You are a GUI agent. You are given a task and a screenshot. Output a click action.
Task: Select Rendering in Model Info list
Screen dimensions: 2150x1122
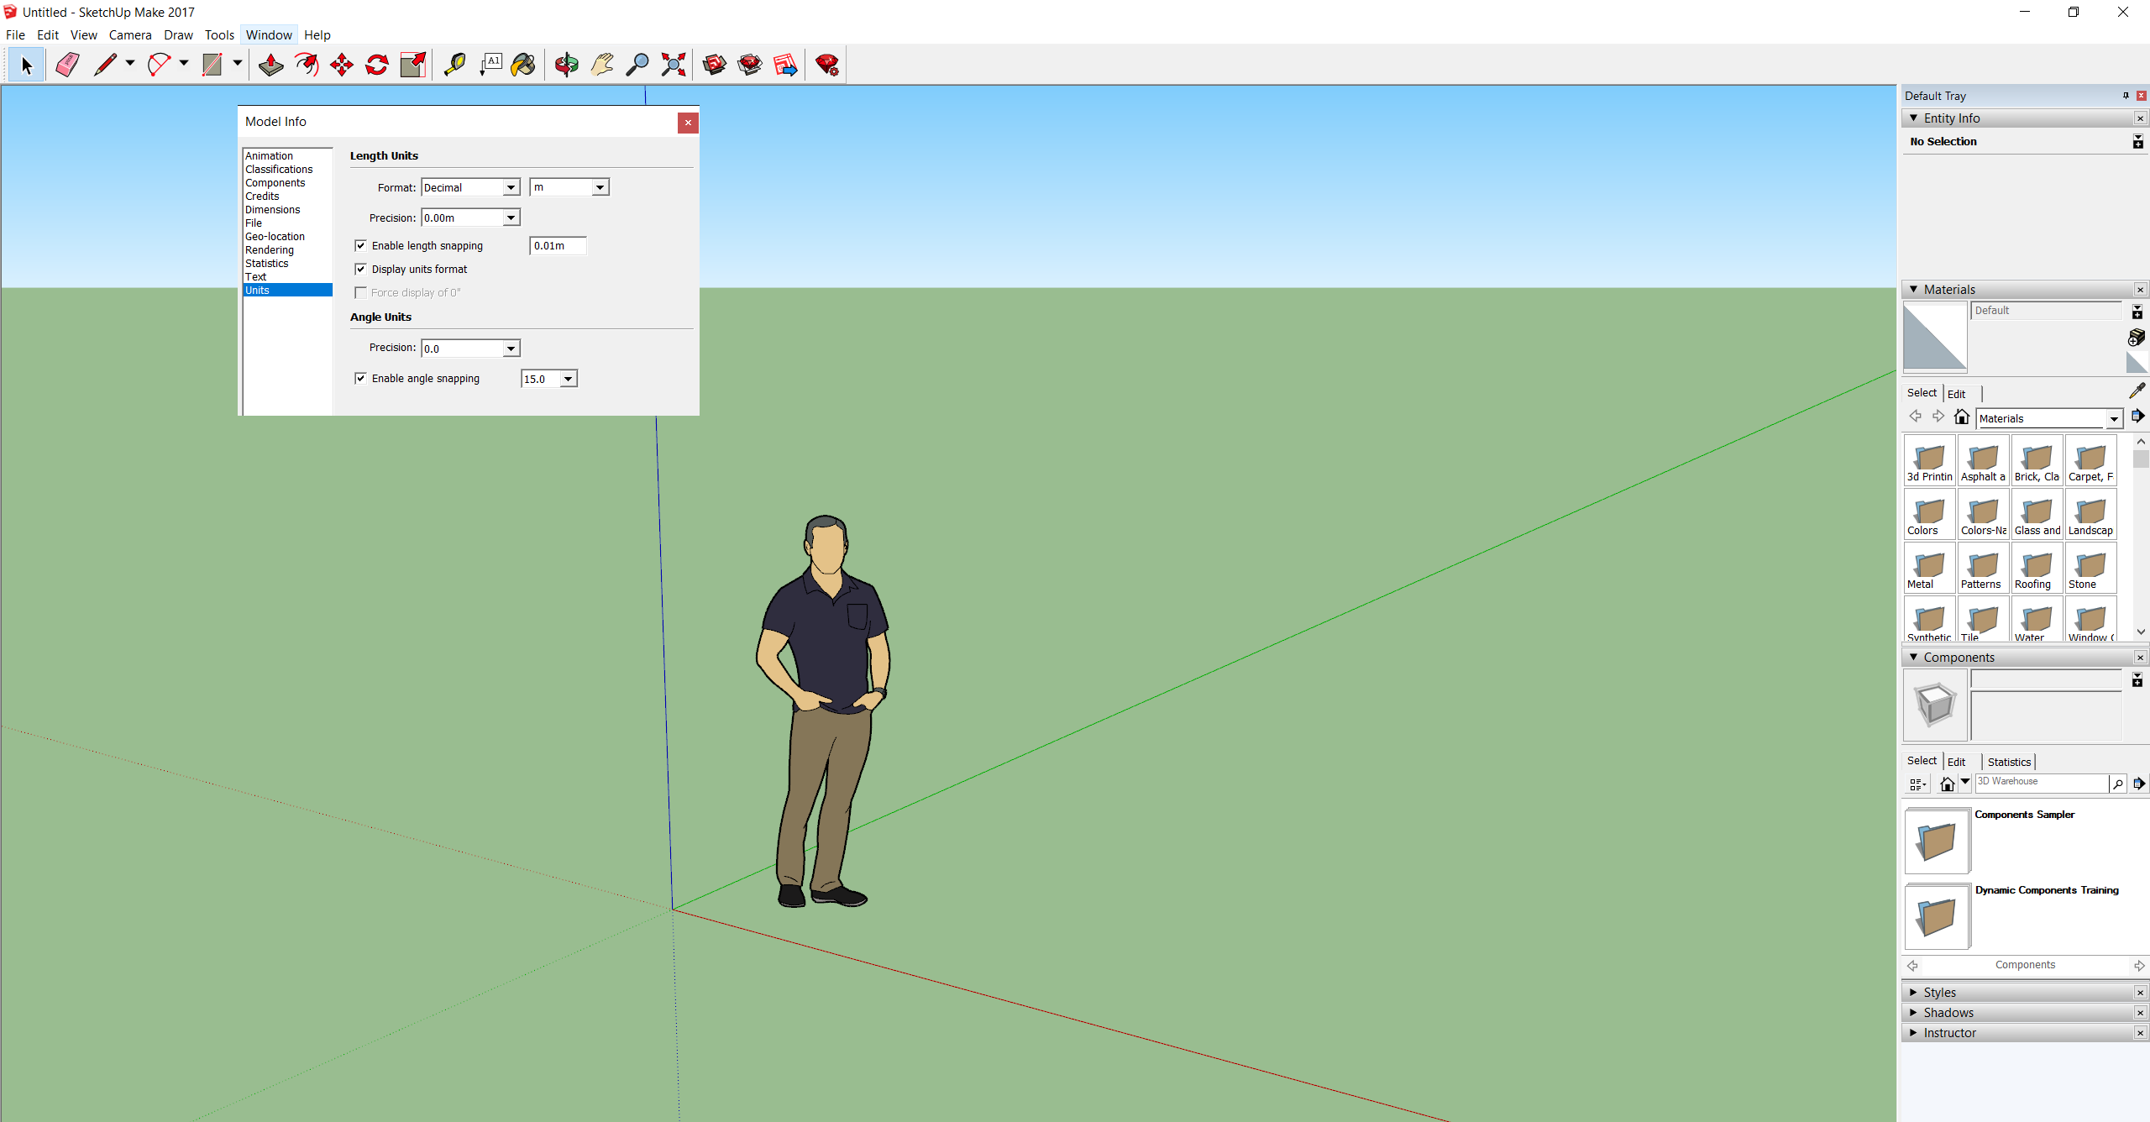tap(270, 249)
